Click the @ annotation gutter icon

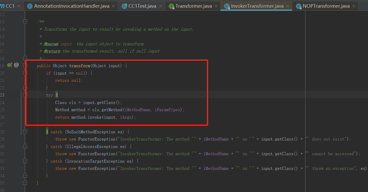[x=16, y=65]
